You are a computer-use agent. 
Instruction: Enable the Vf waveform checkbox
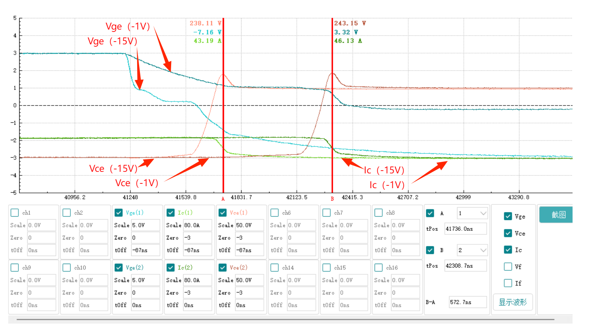point(508,266)
